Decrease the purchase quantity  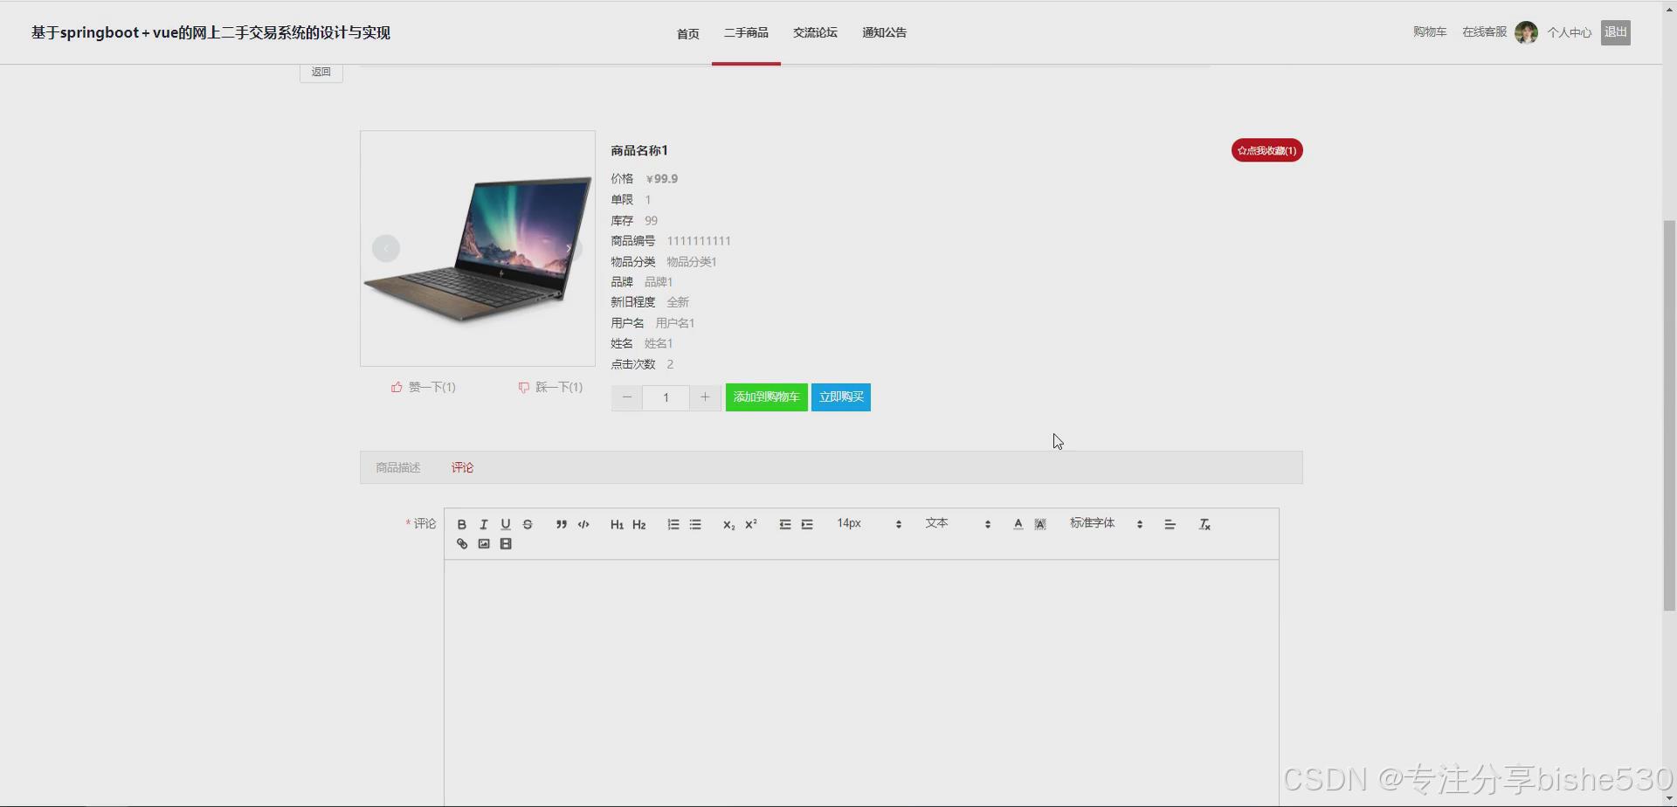(626, 397)
